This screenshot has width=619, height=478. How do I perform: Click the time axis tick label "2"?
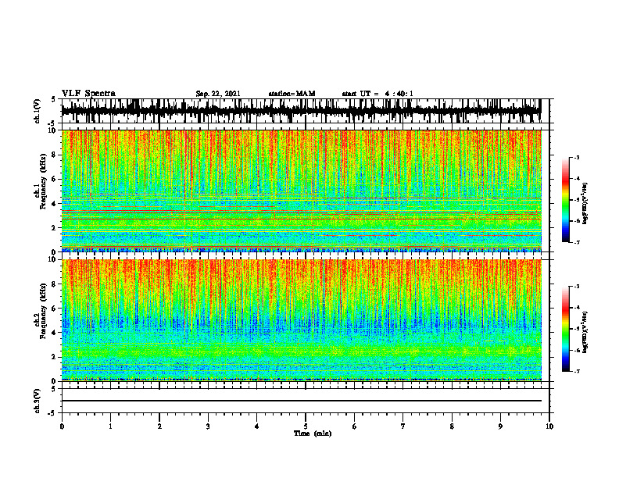pos(159,426)
